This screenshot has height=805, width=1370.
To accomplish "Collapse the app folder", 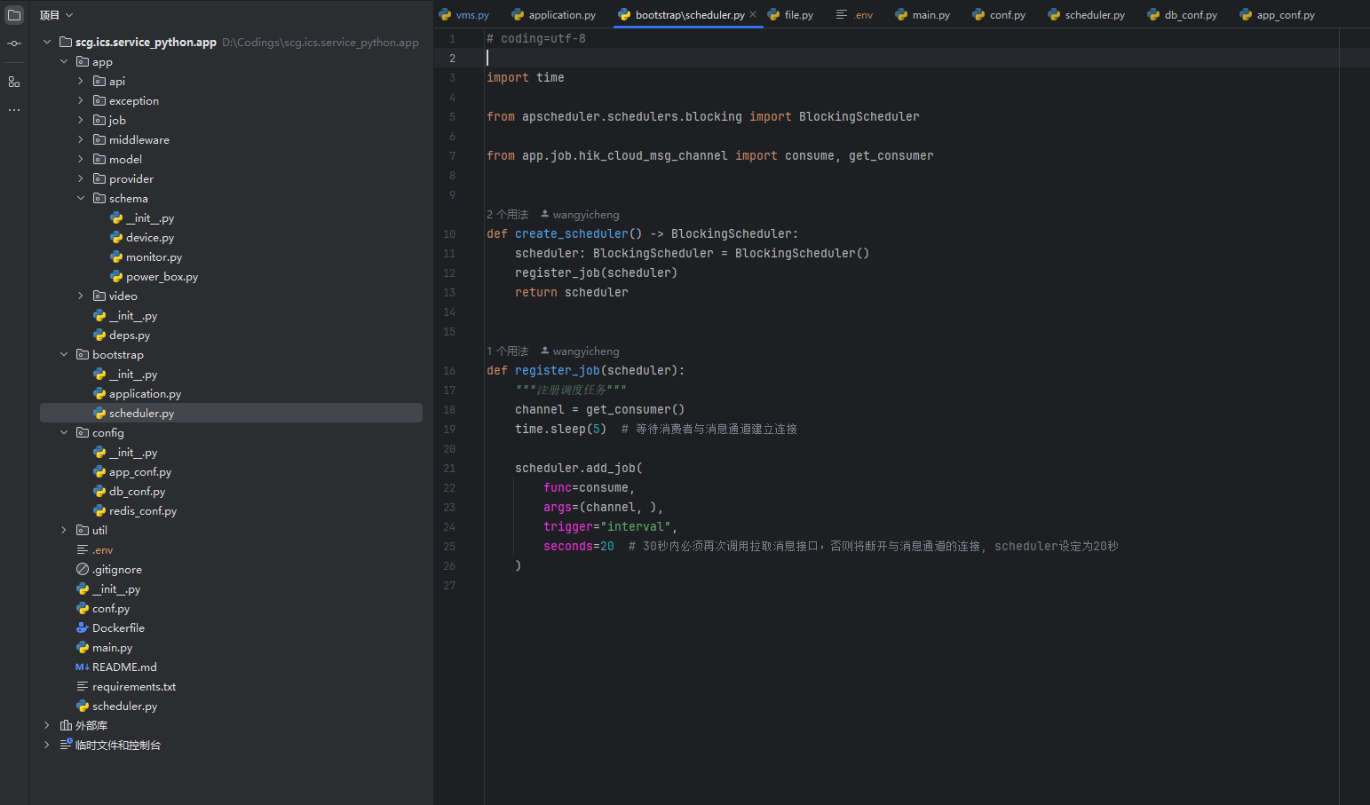I will [x=64, y=61].
